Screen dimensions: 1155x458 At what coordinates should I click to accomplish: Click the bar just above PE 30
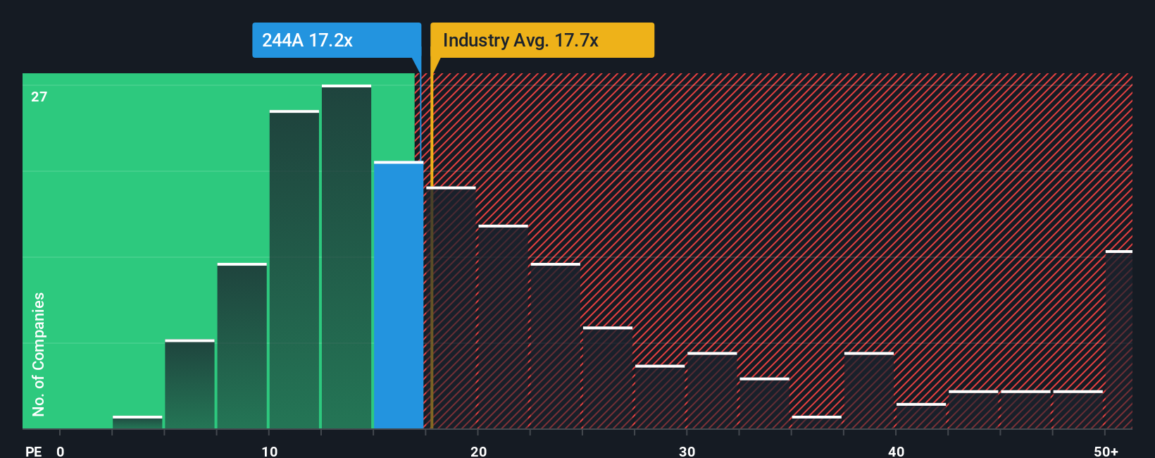coord(712,390)
